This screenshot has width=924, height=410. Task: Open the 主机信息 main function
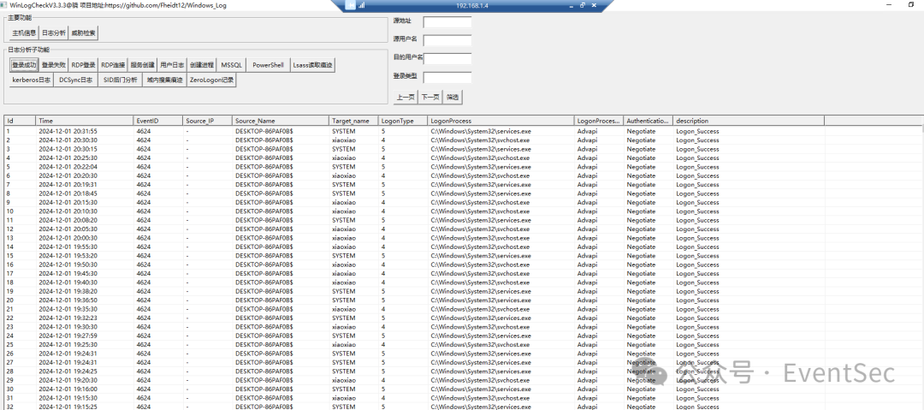(x=23, y=33)
